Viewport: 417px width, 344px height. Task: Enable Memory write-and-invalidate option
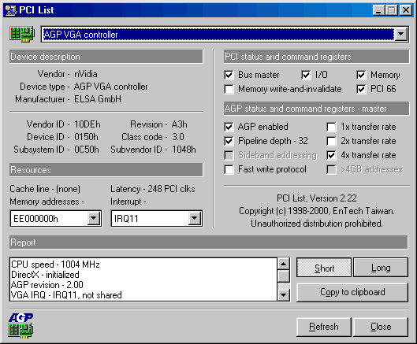point(229,89)
